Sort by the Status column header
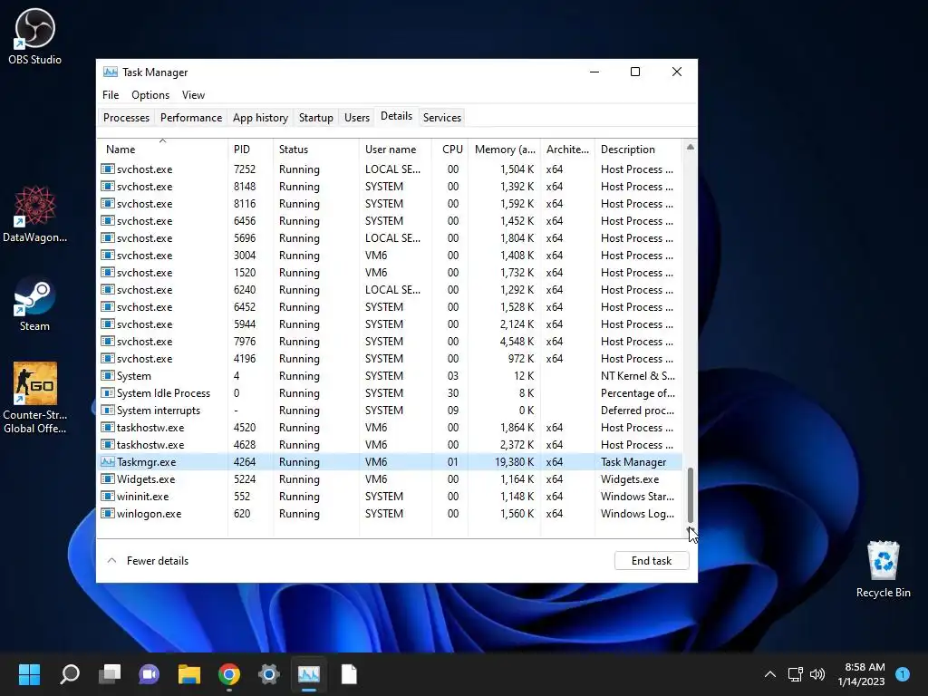928x696 pixels. pos(316,150)
